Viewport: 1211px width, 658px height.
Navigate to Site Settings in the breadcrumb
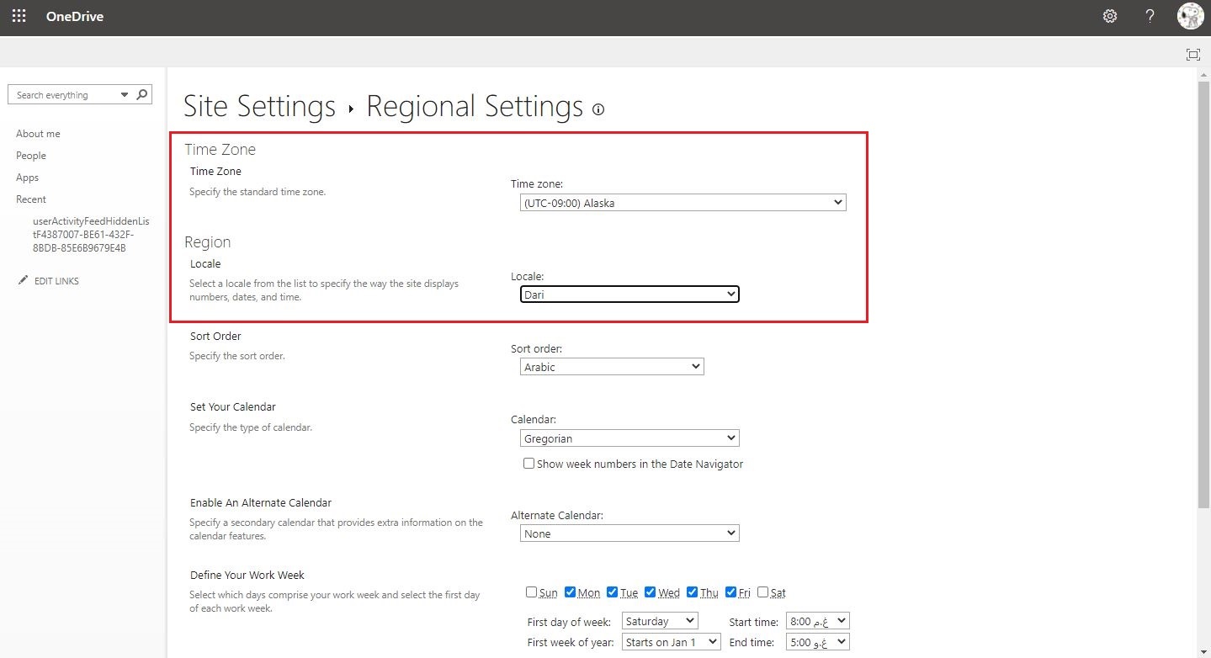(x=258, y=106)
